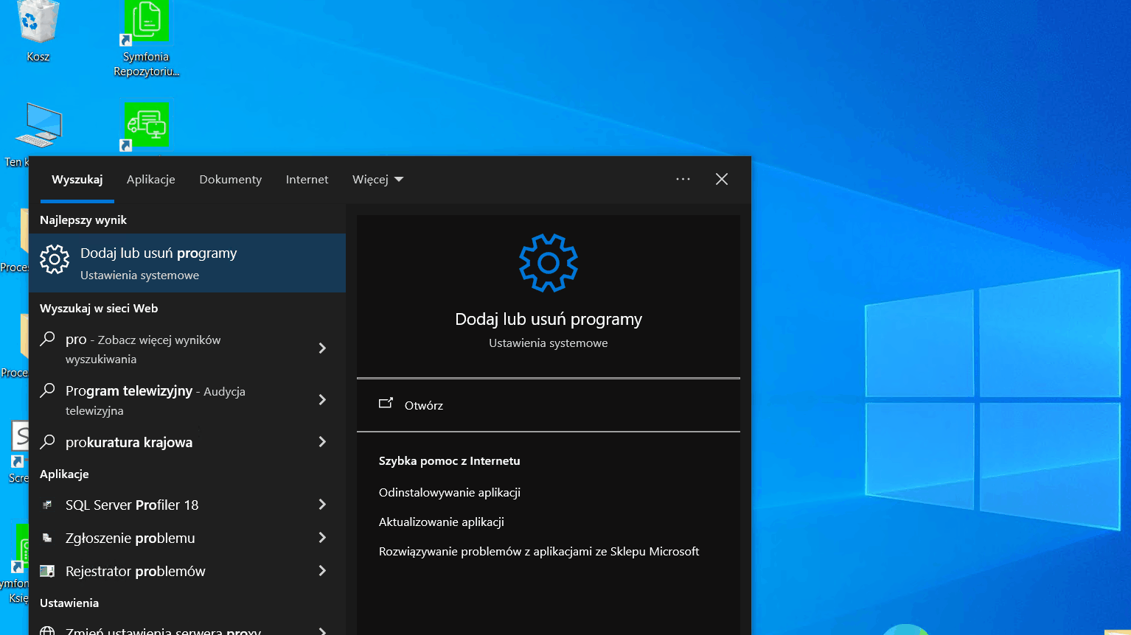Select the prokuratura krajowa search suggestion

[187, 442]
